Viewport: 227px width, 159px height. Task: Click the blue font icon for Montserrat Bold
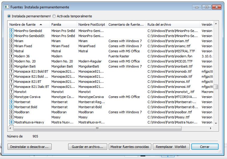[11, 107]
